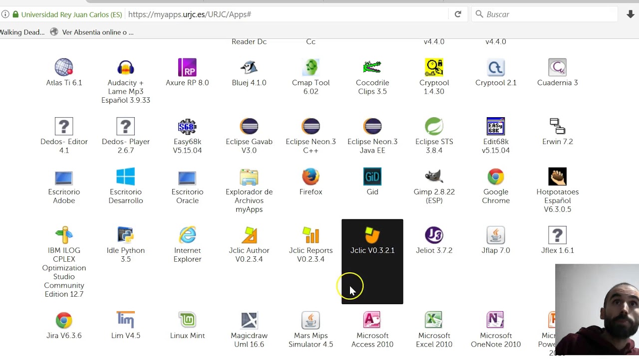Open Cryptool 1.4.30 icon

point(434,67)
